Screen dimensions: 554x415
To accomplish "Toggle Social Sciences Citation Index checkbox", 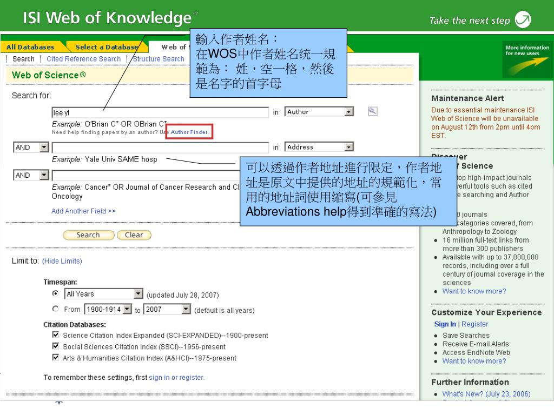I will 56,346.
